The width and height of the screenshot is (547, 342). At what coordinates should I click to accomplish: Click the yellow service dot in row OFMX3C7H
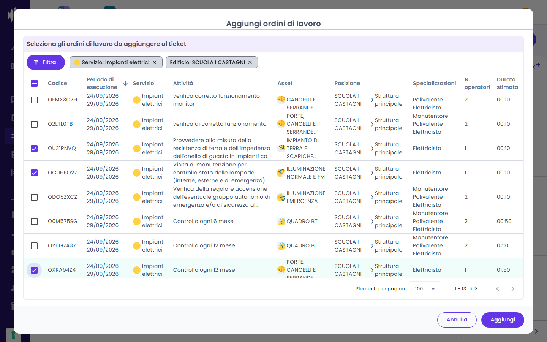click(137, 100)
